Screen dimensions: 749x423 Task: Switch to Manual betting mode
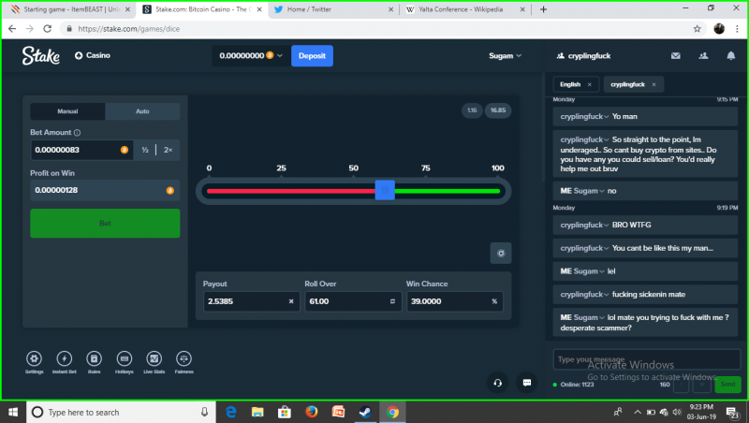click(x=67, y=111)
